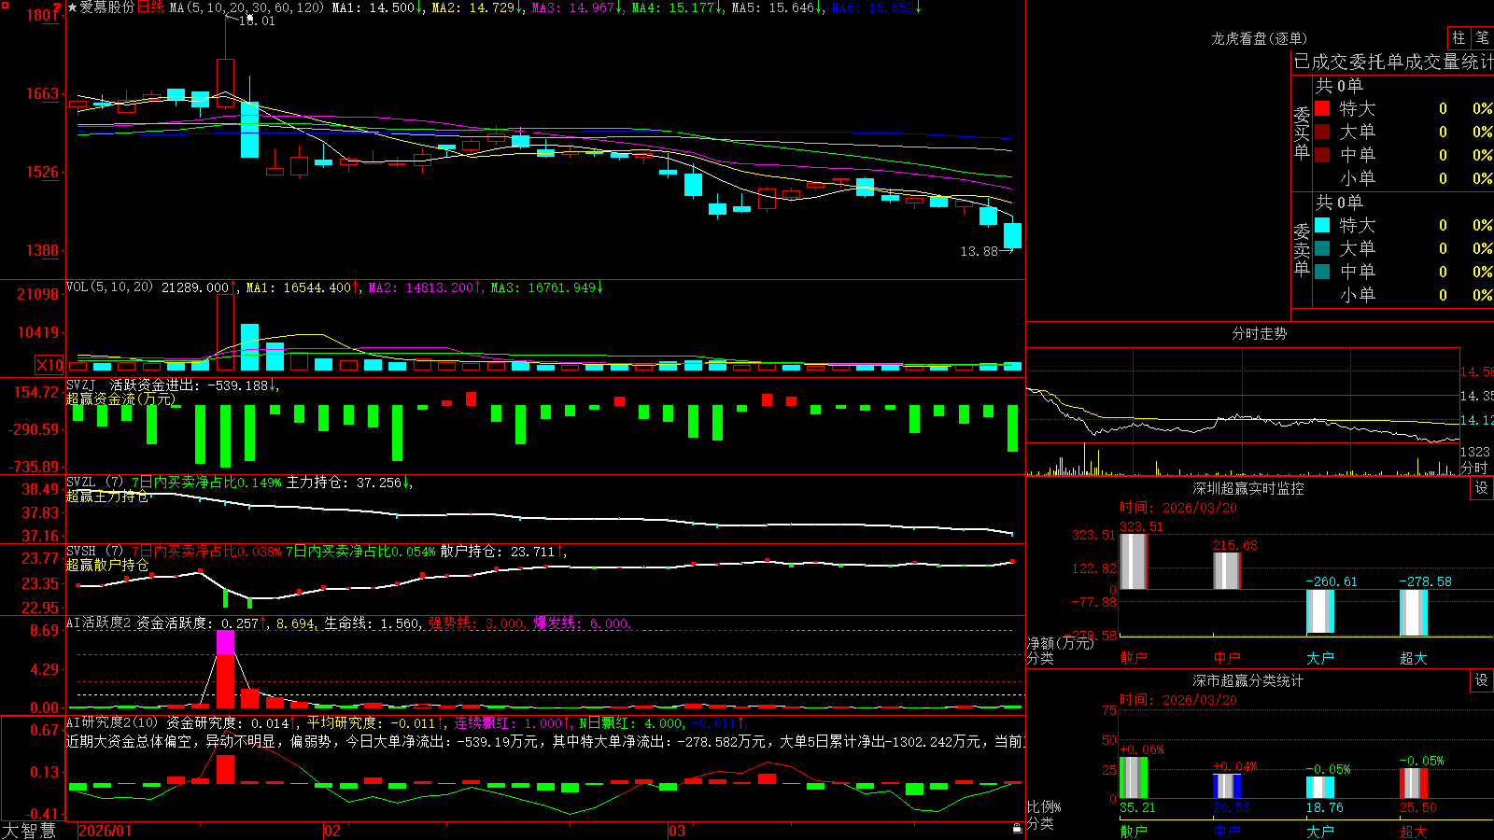Click the 超赢主力持仓 label
The height and width of the screenshot is (840, 1494).
coord(107,496)
